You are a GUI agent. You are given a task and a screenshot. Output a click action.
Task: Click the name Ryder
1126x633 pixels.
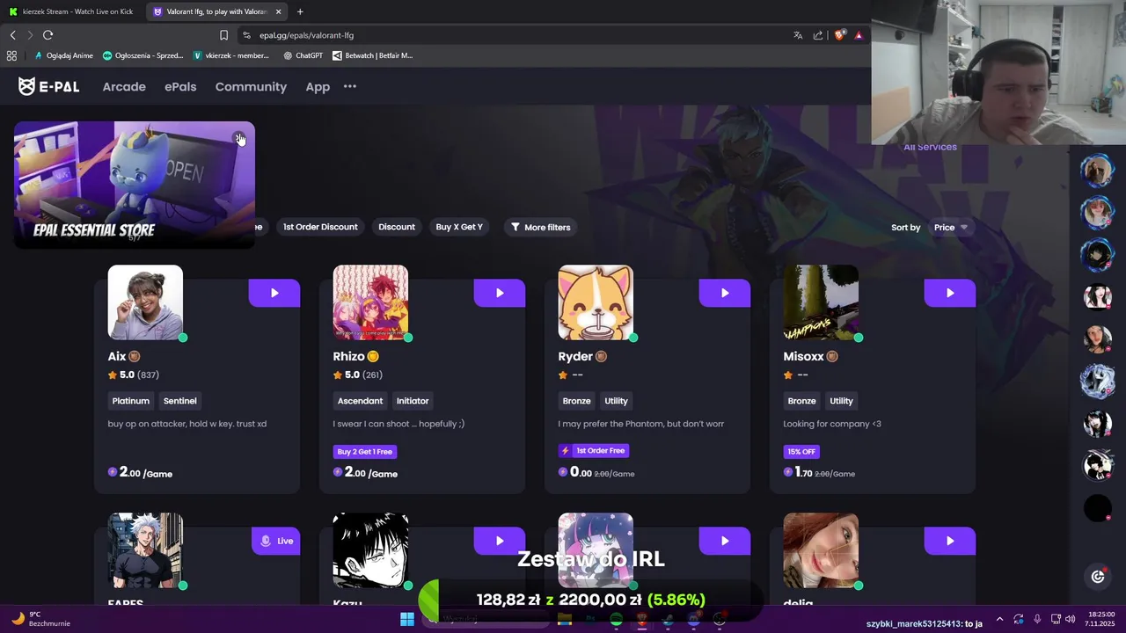pyautogui.click(x=575, y=356)
